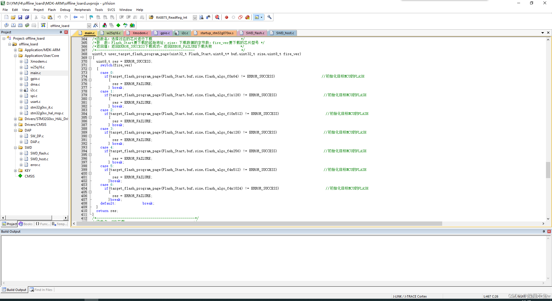Start debug session magnifier icon
The height and width of the screenshot is (301, 552).
pyautogui.click(x=217, y=17)
